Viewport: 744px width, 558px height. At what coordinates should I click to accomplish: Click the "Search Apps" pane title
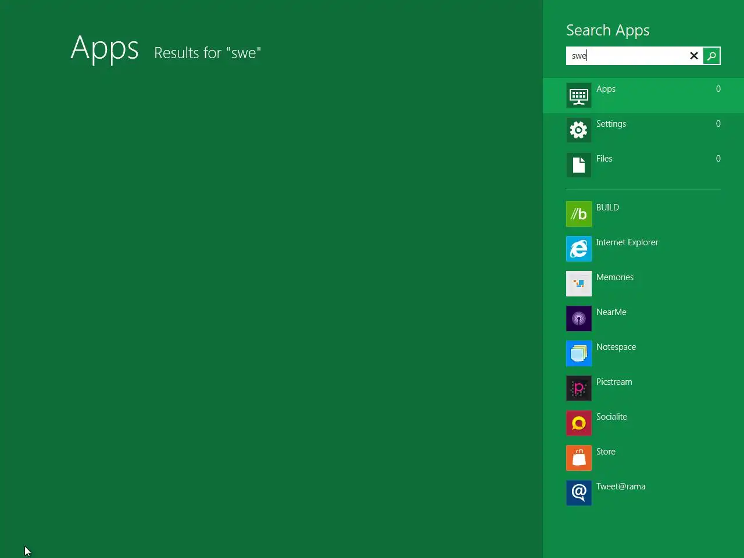pos(608,31)
